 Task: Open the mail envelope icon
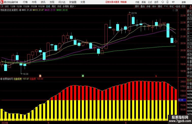[x=173, y=2]
